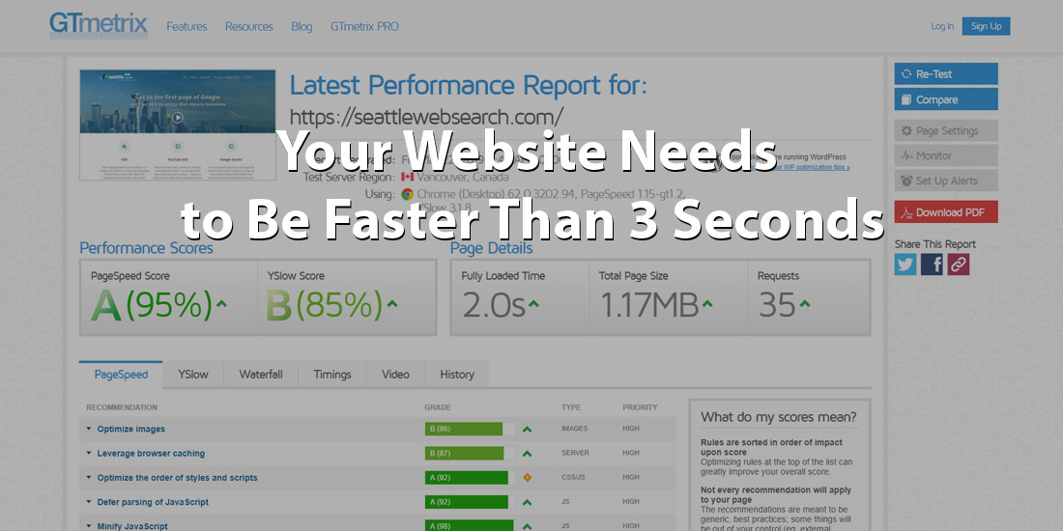Click Set Up Alerts
Screen dimensions: 1063x531
coord(946,181)
